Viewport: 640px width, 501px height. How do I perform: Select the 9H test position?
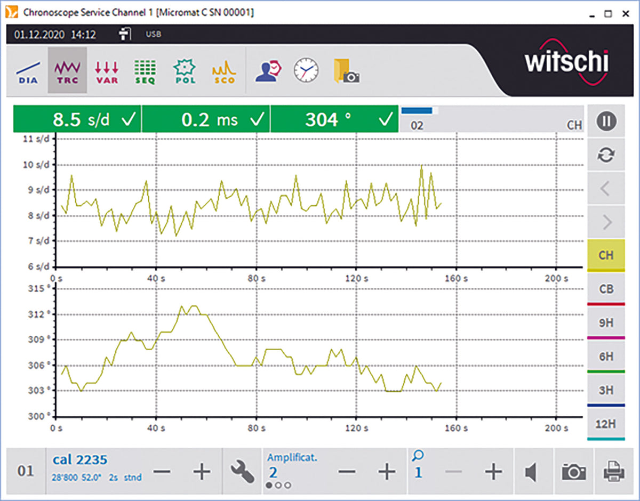606,322
